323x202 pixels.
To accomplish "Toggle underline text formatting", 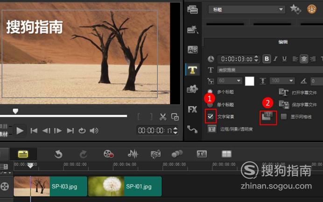I will (x=284, y=59).
